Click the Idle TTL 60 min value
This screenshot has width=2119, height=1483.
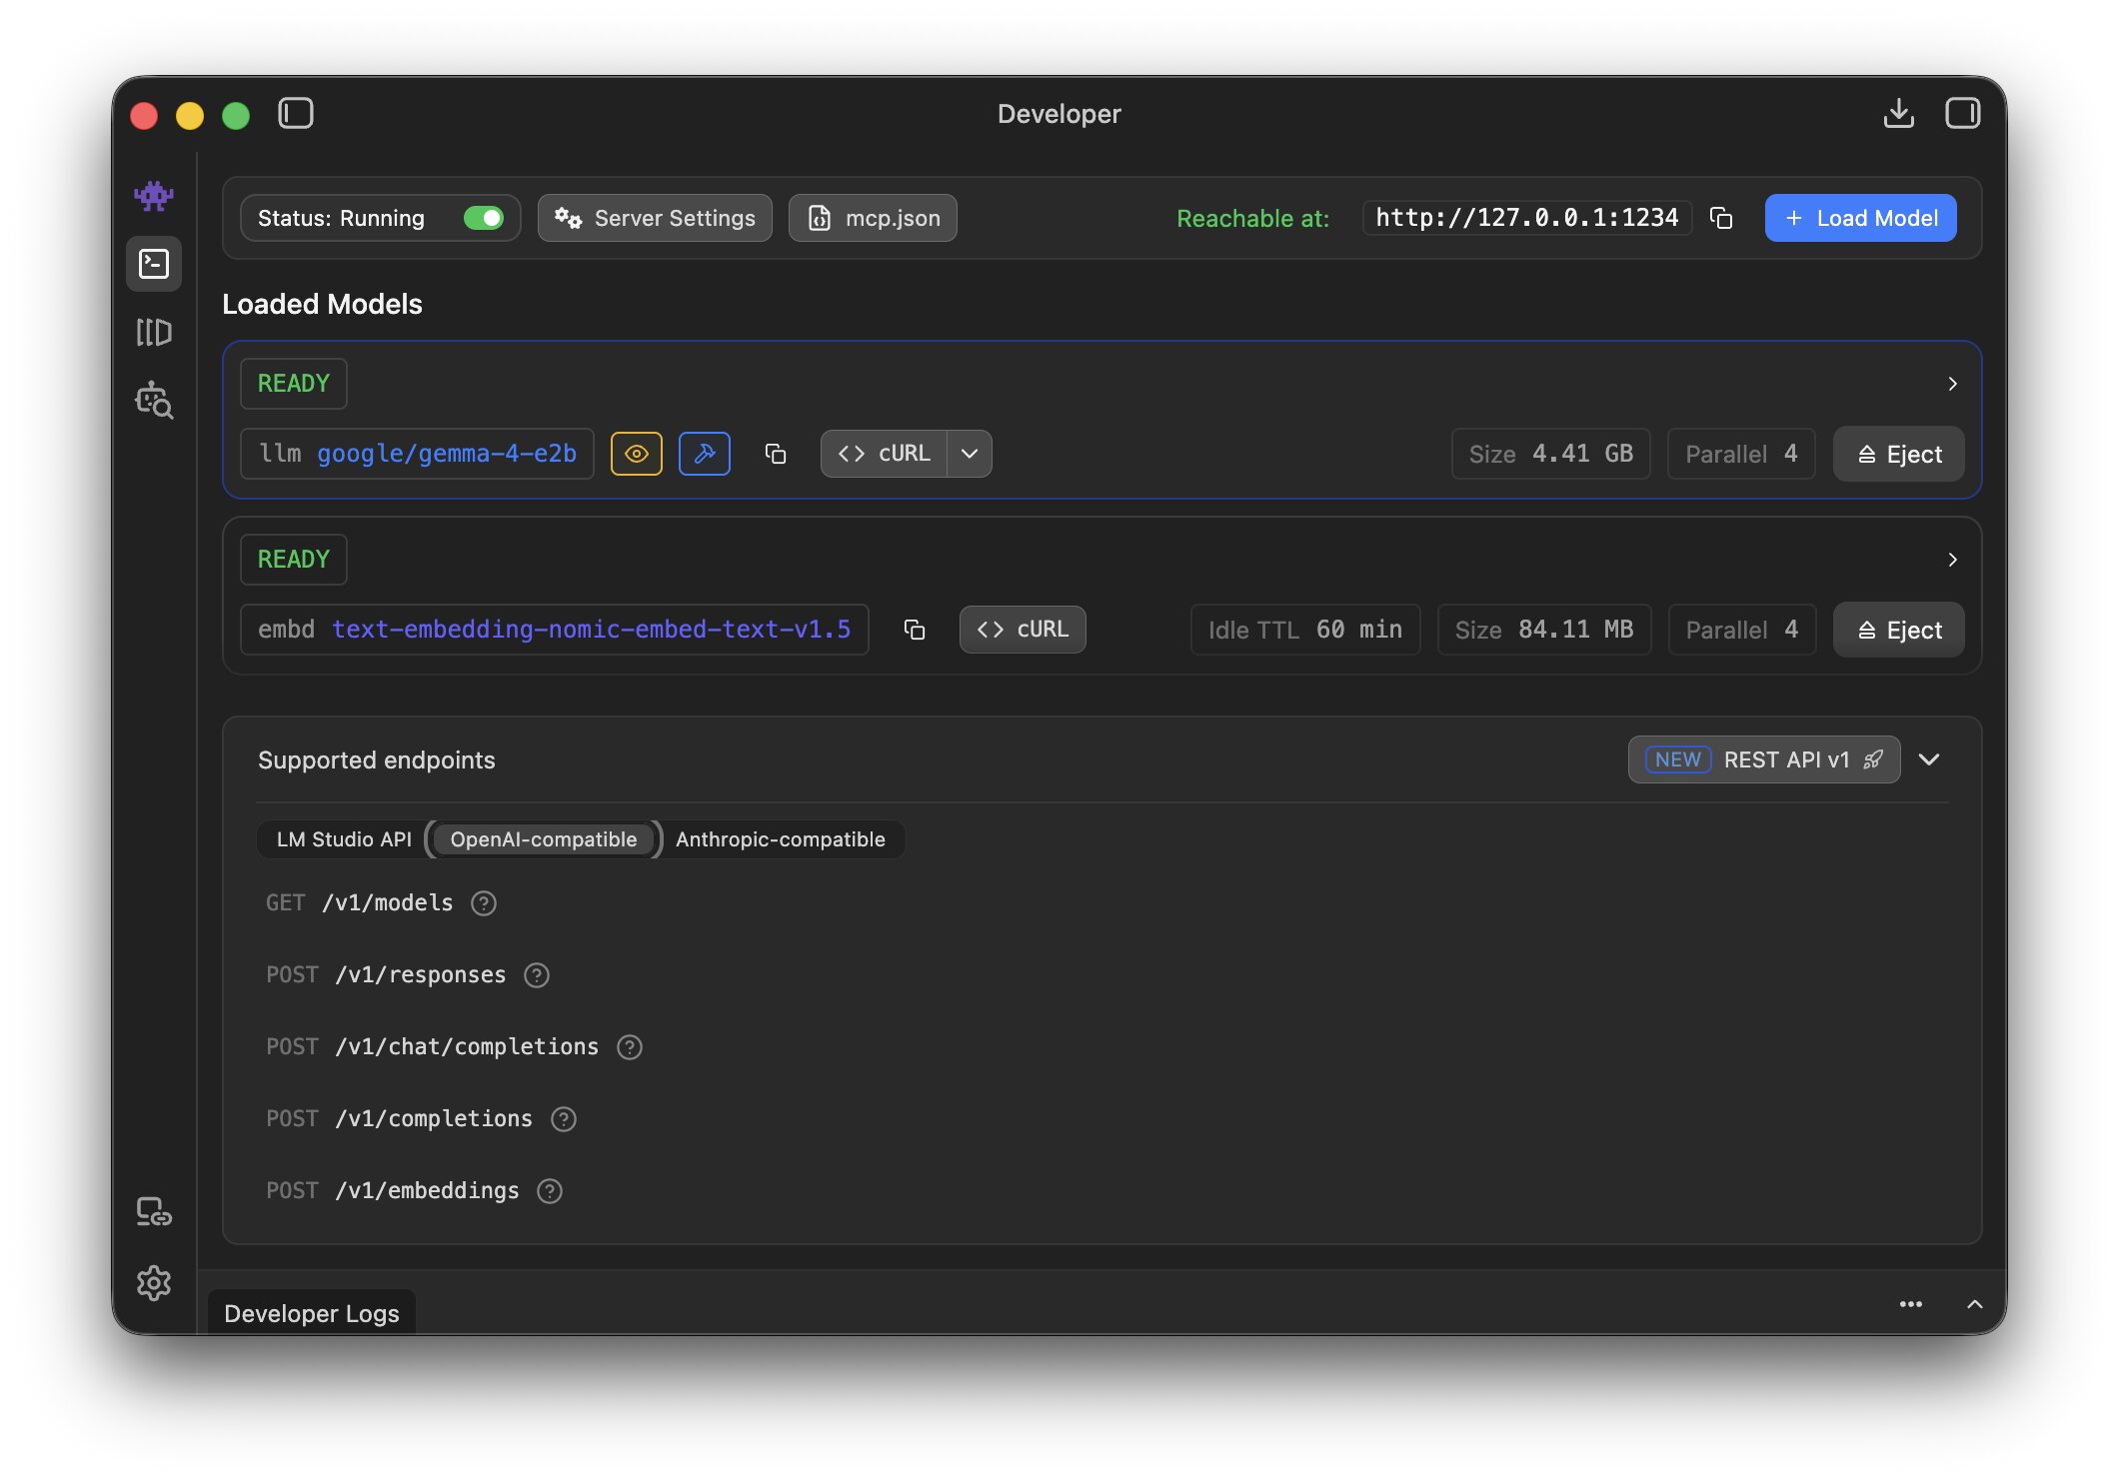[x=1305, y=630]
